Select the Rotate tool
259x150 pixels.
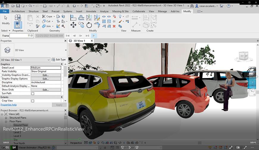click(x=89, y=25)
